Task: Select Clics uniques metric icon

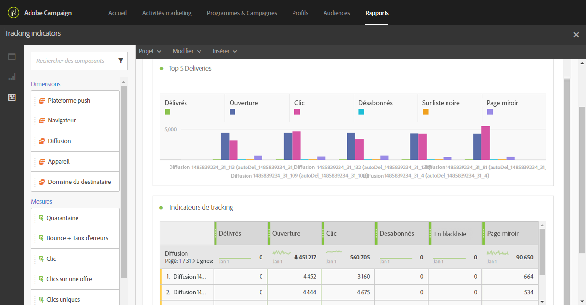Action: 41,300
